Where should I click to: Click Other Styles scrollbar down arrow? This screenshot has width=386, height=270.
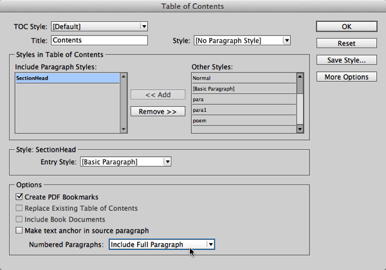[x=299, y=129]
